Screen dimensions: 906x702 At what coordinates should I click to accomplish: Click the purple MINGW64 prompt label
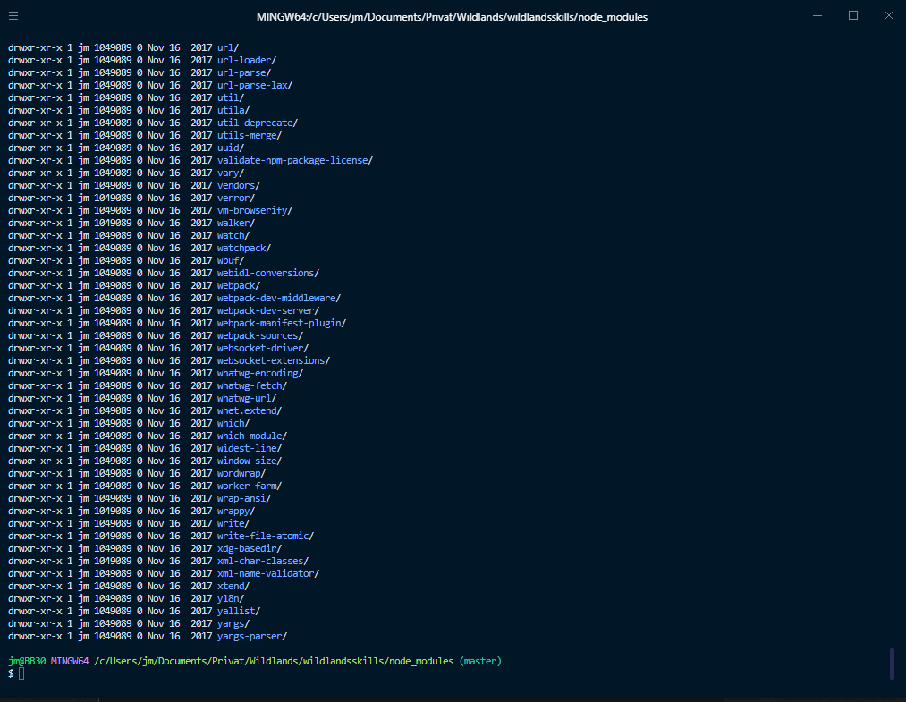[70, 661]
